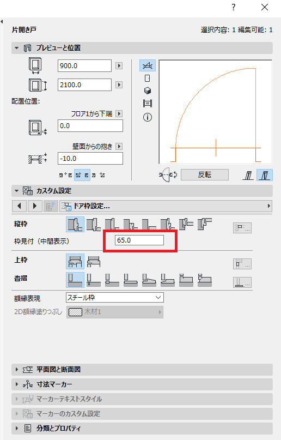Expand the 平面図と断面図 panel

17,370
